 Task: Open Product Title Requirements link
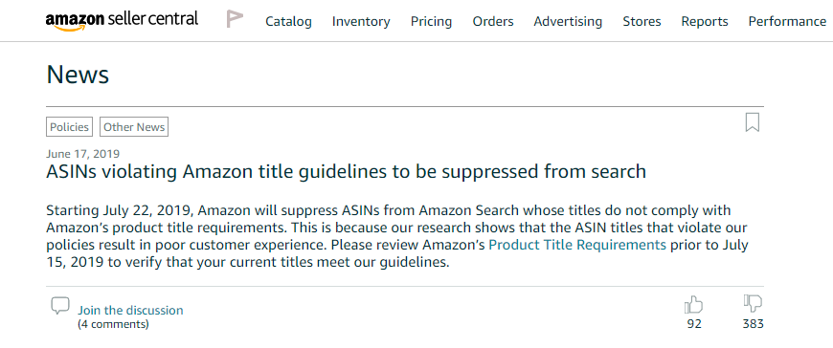577,245
